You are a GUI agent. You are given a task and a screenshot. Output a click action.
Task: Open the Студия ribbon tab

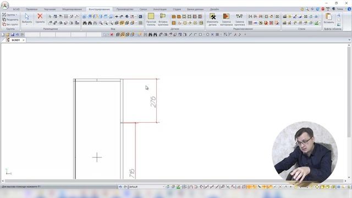click(x=177, y=9)
